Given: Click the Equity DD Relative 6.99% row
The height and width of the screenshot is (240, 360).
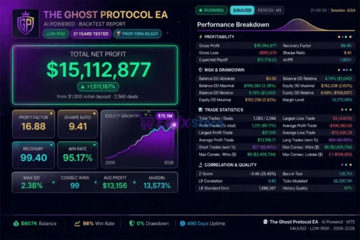Looking at the screenshot, I should pyautogui.click(x=317, y=93).
